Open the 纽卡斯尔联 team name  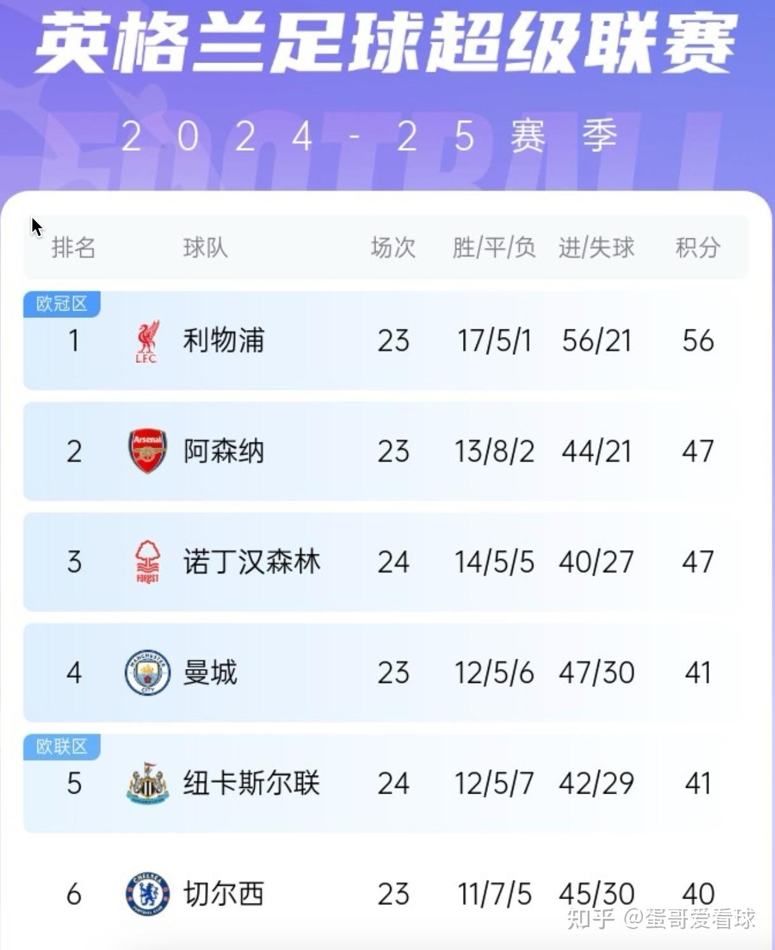(x=252, y=783)
